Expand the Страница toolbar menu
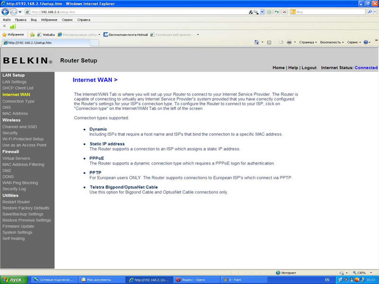 pyautogui.click(x=308, y=42)
